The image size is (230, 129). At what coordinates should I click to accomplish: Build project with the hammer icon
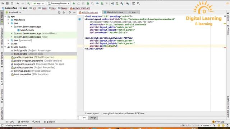point(28,3)
